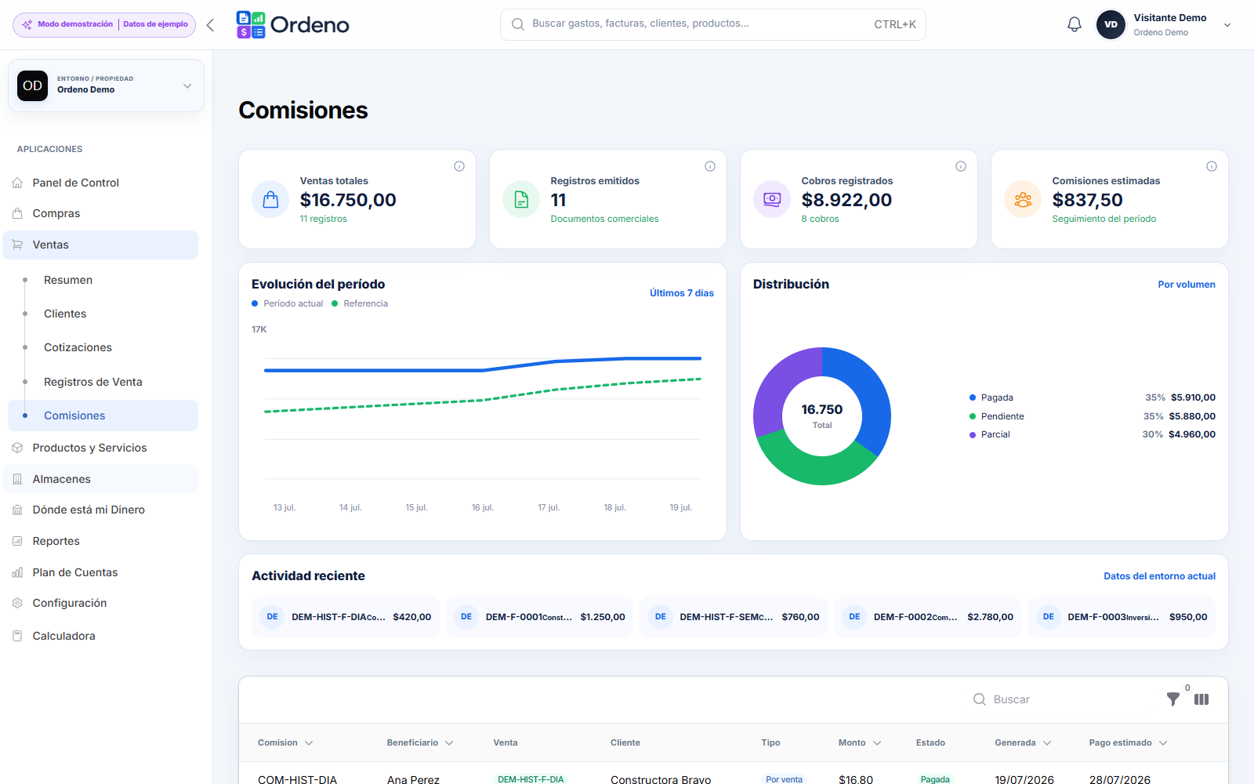Collapse sidebar with back arrow icon

(210, 25)
